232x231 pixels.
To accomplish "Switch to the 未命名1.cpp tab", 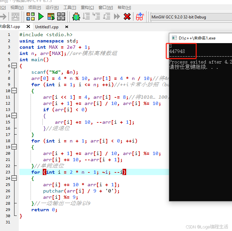I will click(10, 27).
